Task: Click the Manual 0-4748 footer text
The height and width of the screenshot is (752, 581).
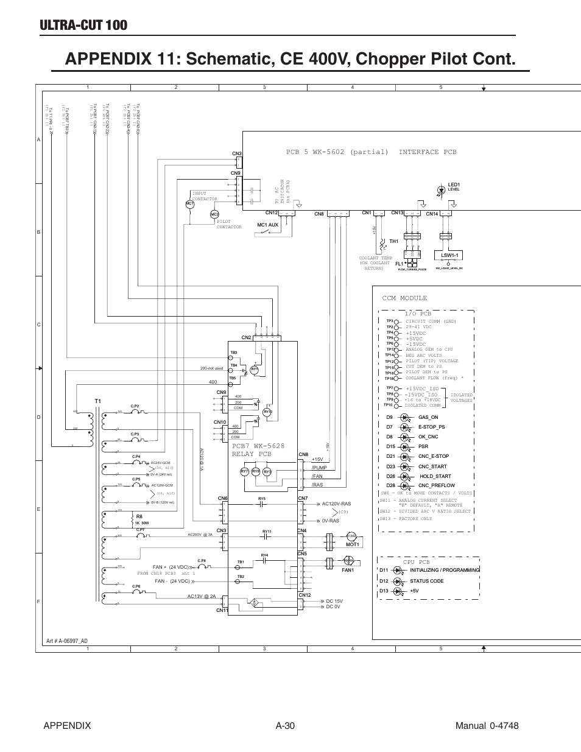Action: (487, 725)
